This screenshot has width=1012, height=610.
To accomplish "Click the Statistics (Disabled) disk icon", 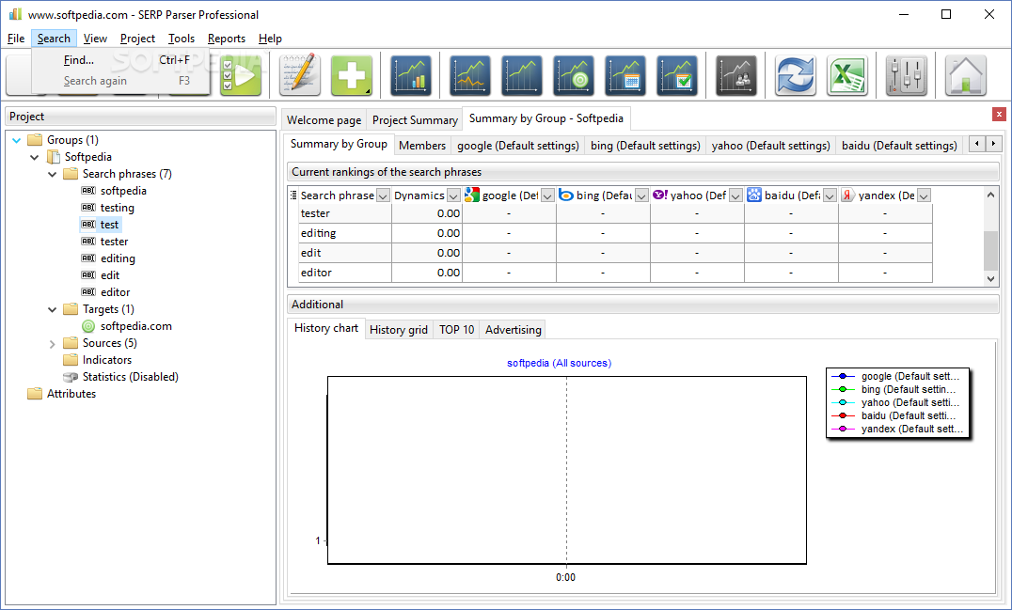I will point(71,377).
